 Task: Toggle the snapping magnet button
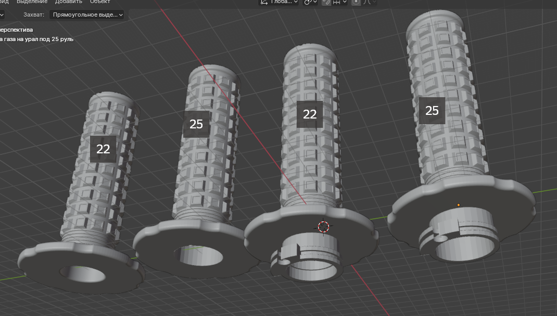click(x=326, y=2)
